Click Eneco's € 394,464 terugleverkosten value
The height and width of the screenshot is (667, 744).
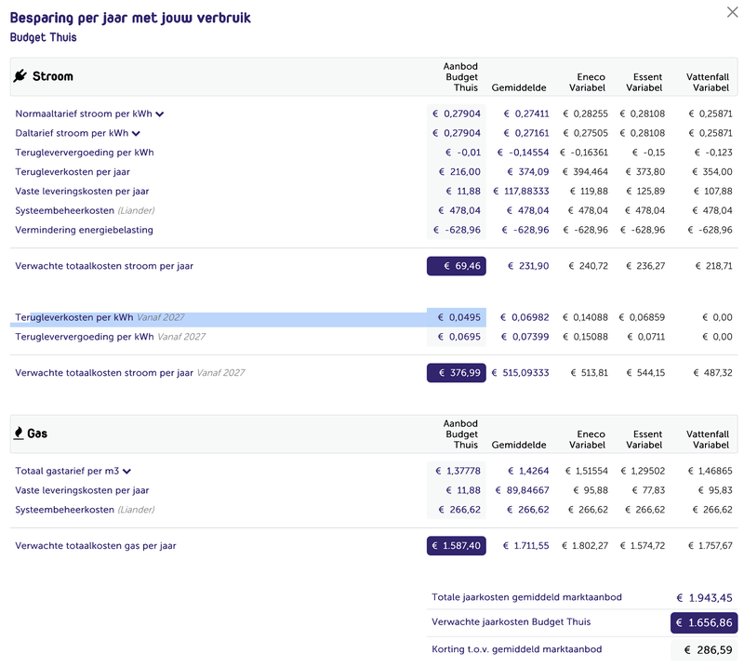click(585, 172)
